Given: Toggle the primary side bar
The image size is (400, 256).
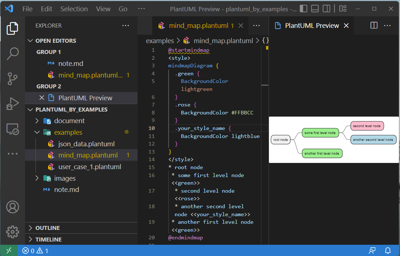Looking at the screenshot, I should [303, 9].
